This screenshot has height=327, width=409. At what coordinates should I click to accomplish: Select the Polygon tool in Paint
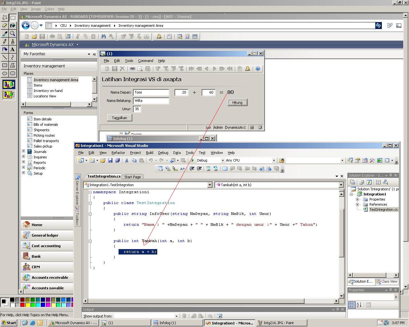point(13,65)
